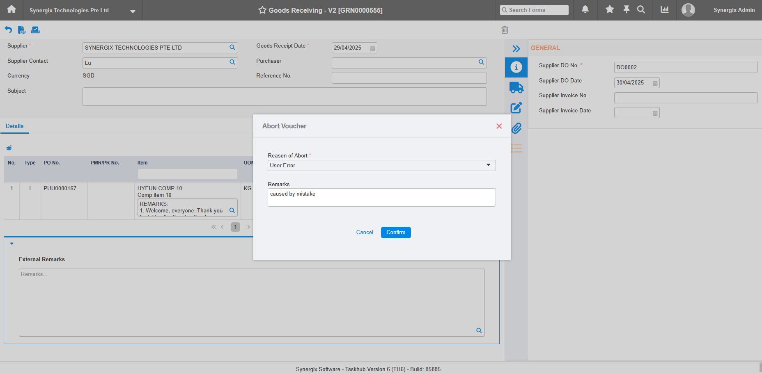Open the delivery details truck icon
This screenshot has height=374, width=762.
(516, 87)
